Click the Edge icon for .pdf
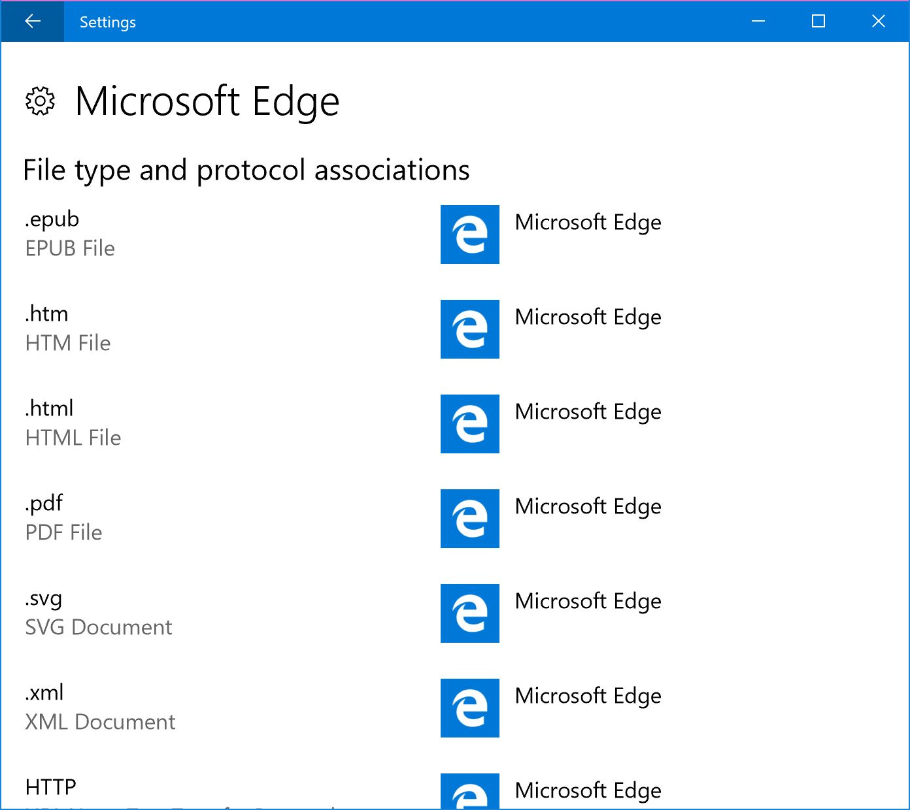 (469, 519)
